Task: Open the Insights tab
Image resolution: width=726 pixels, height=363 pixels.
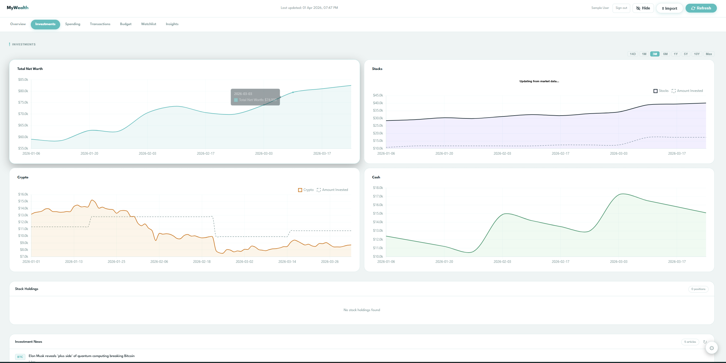Action: [x=172, y=24]
